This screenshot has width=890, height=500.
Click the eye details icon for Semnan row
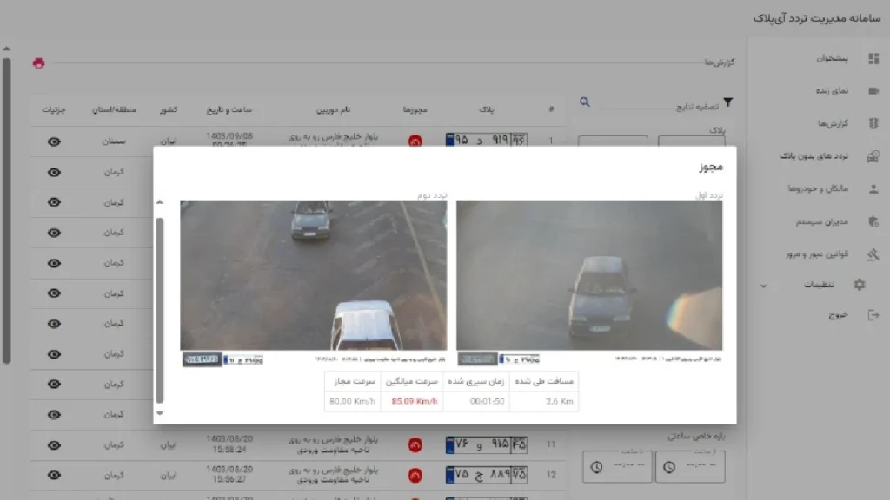pyautogui.click(x=54, y=141)
